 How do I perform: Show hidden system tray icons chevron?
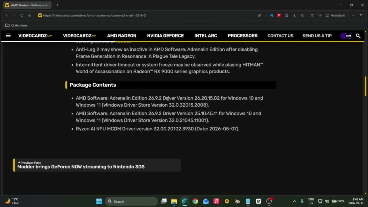[294, 201]
